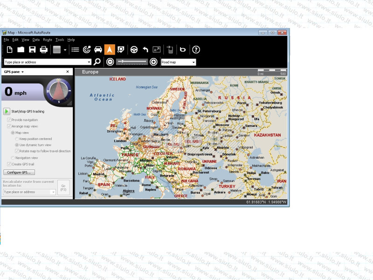Click the Find Nearby Places magnifier icon
373x280 pixels.
tap(121, 49)
